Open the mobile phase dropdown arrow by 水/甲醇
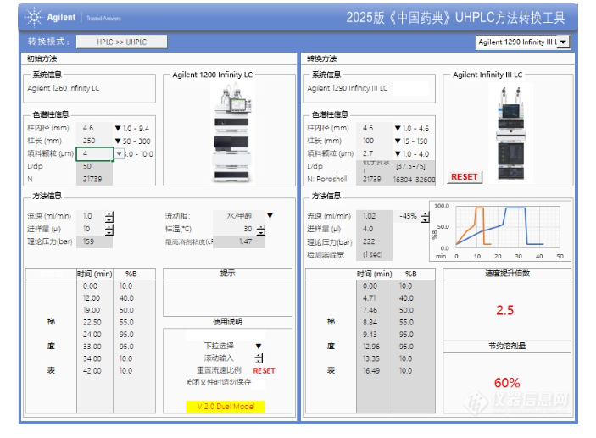 [x=270, y=216]
